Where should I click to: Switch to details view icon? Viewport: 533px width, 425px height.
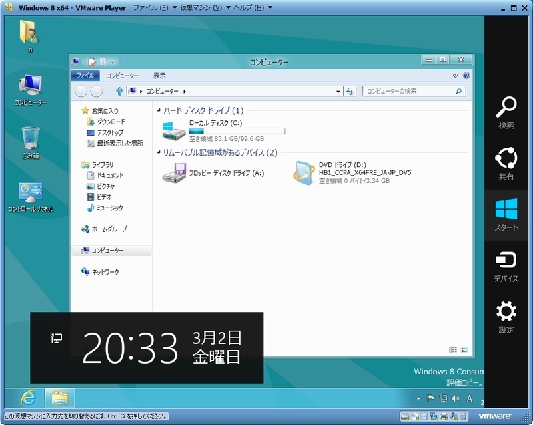click(453, 350)
